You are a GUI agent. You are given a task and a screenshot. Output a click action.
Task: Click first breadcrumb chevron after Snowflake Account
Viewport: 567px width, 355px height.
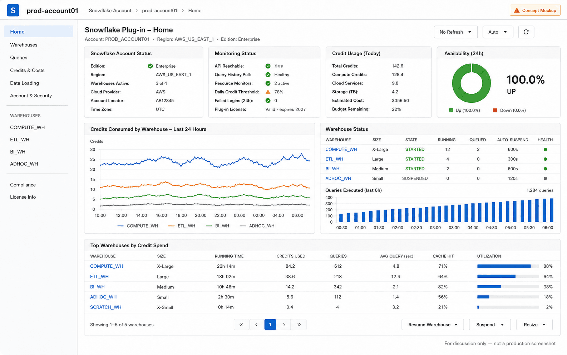[x=137, y=11]
